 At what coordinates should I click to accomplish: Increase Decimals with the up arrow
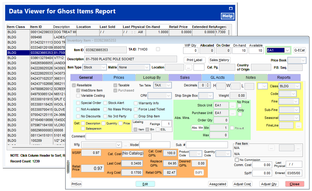click(208, 84)
